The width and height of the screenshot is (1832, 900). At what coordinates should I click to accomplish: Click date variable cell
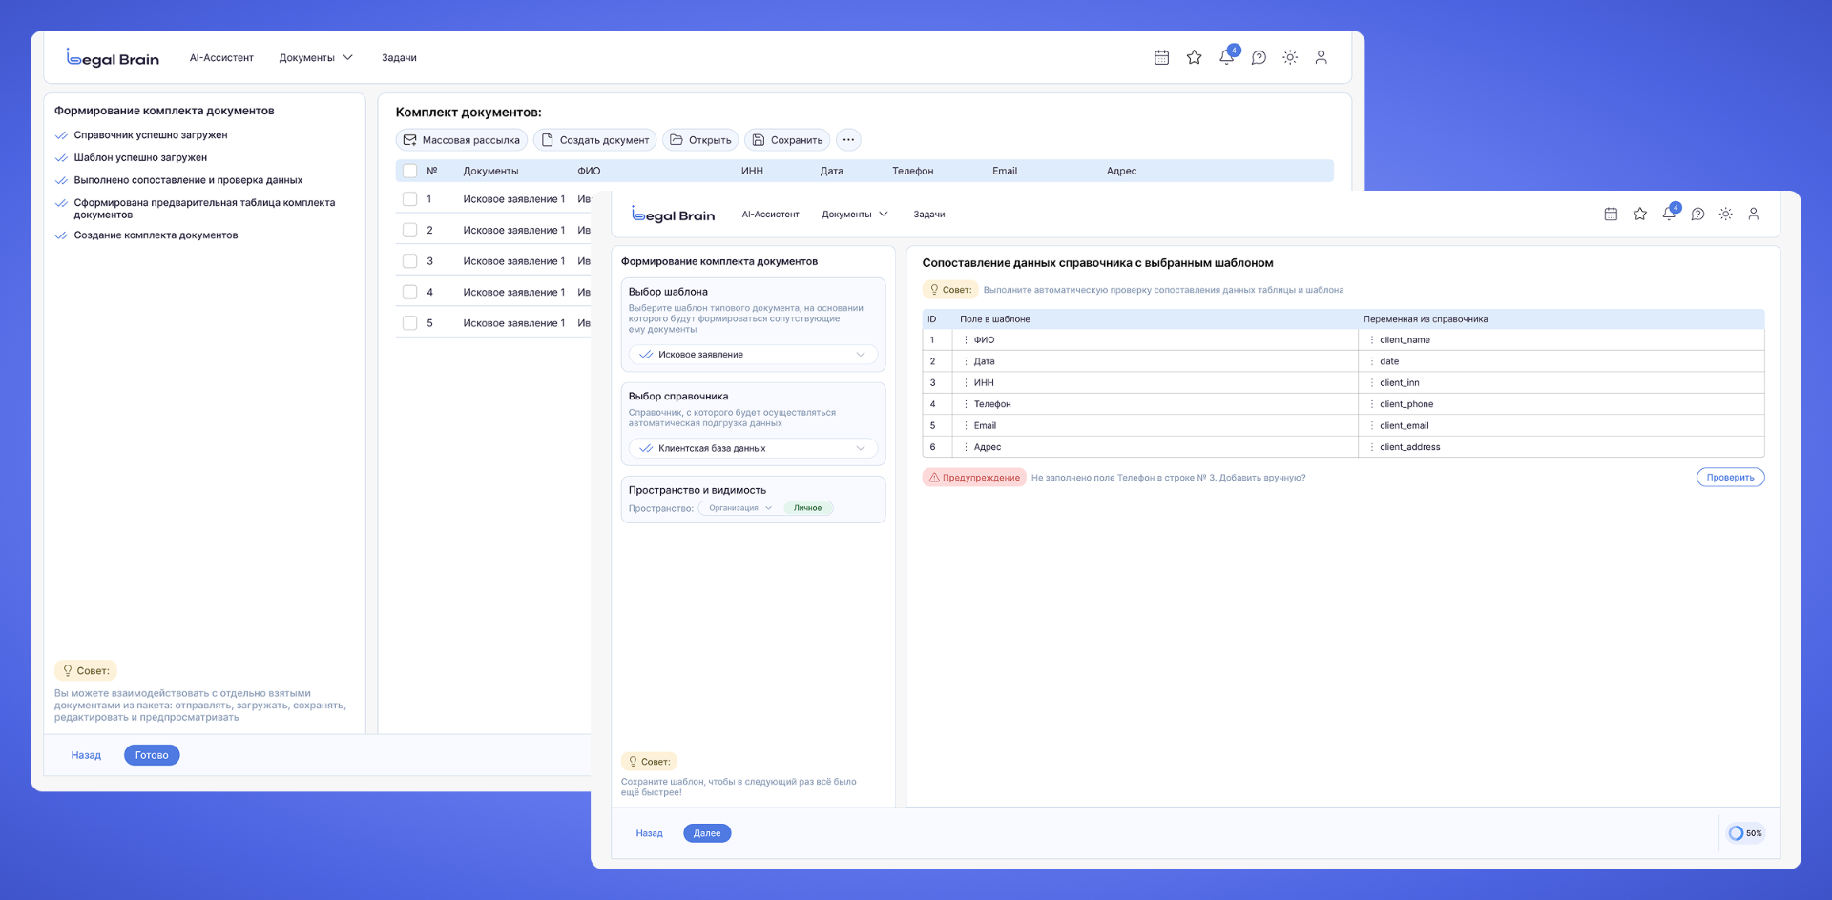coord(1561,361)
